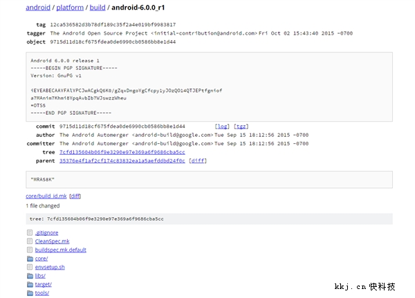Open the tools/ directory link
Viewport: 415px width, 298px height.
(x=41, y=293)
